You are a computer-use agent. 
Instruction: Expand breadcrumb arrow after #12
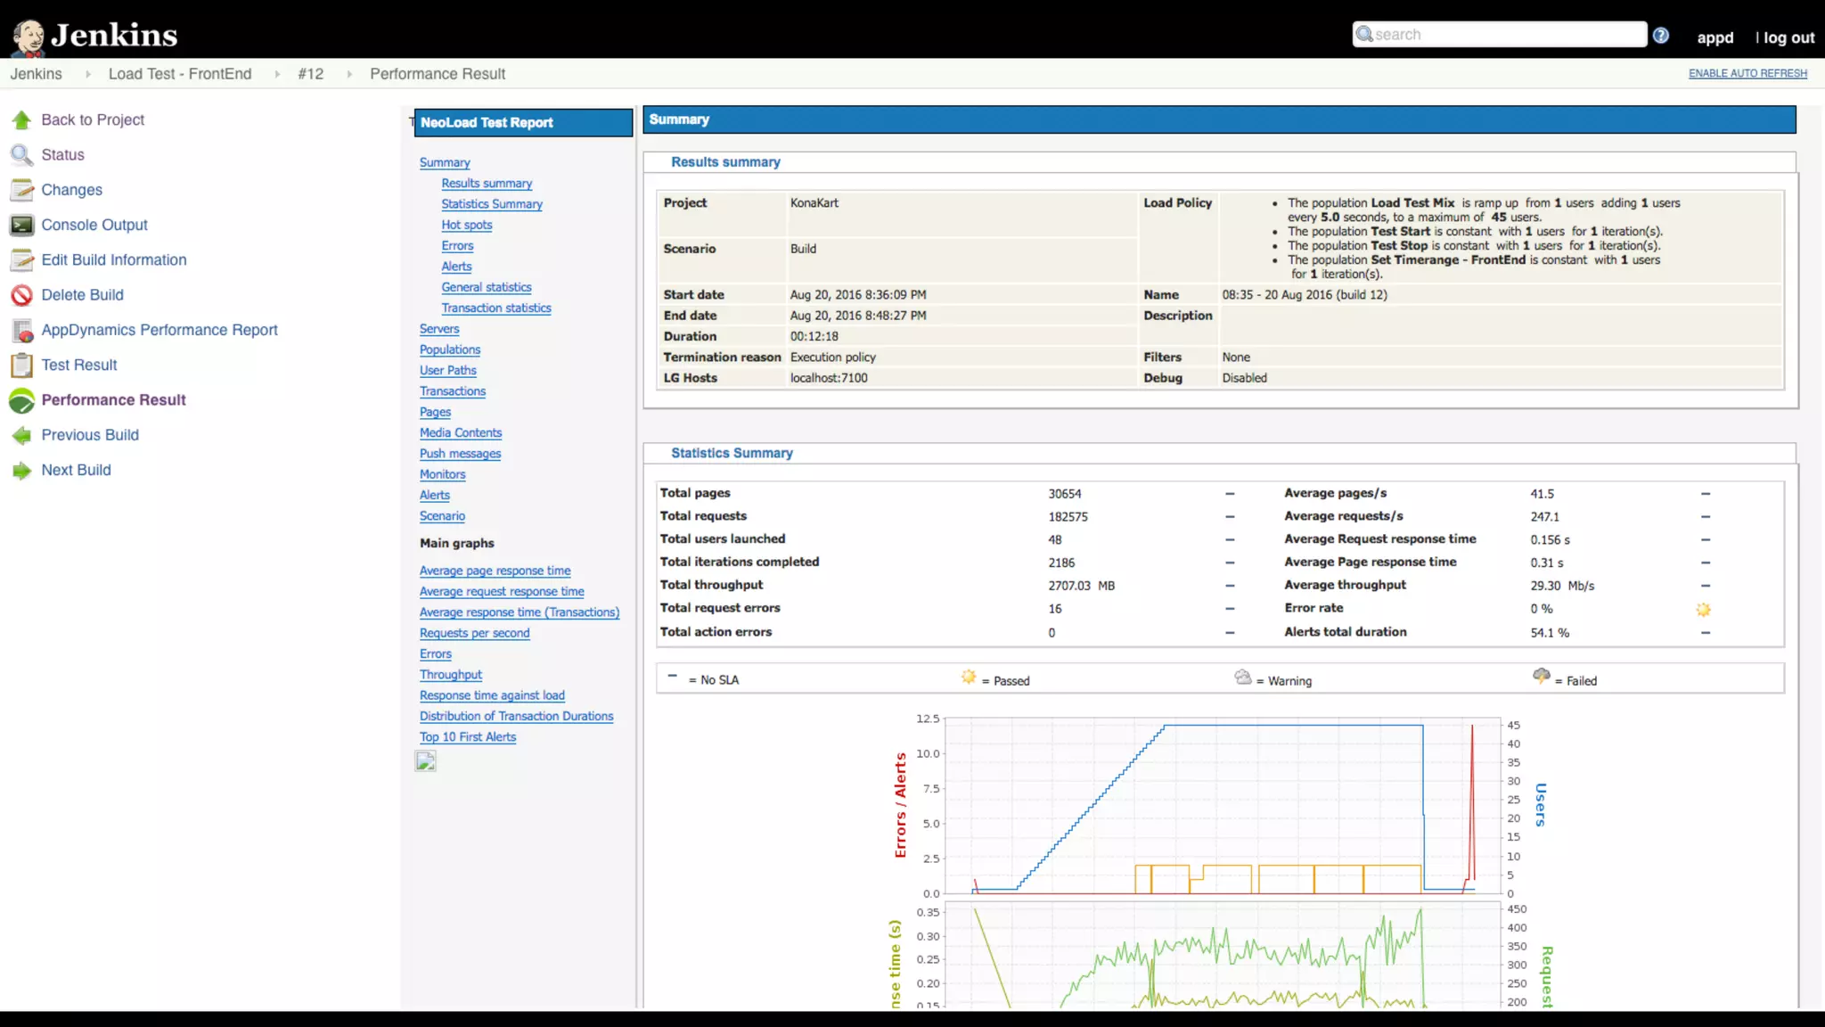coord(349,75)
